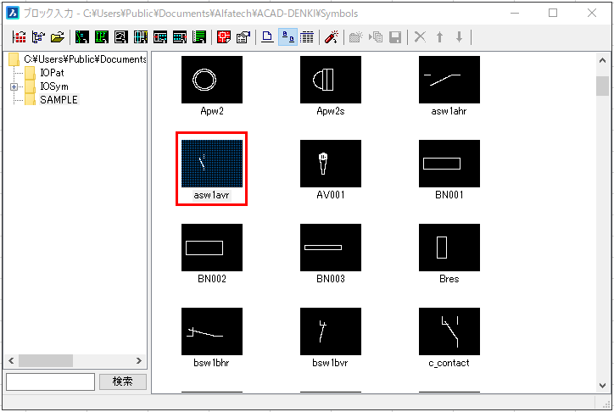Click the black icon with white boxed symbol
This screenshot has height=412, width=614.
pos(121,37)
